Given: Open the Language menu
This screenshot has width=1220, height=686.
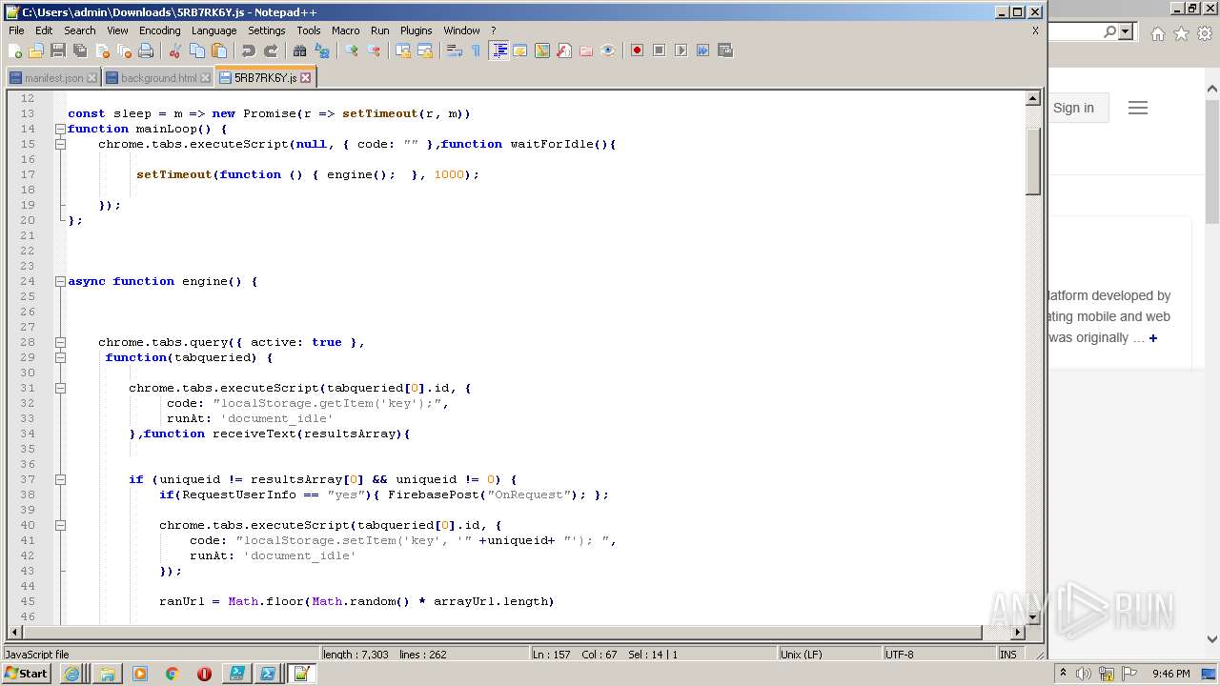Looking at the screenshot, I should [213, 30].
